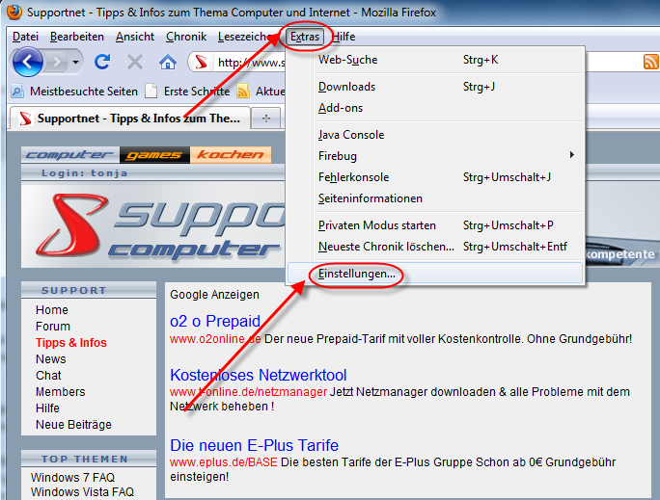Click Die neuen E-Plus Tarife link
The height and width of the screenshot is (500, 660).
coord(254,445)
